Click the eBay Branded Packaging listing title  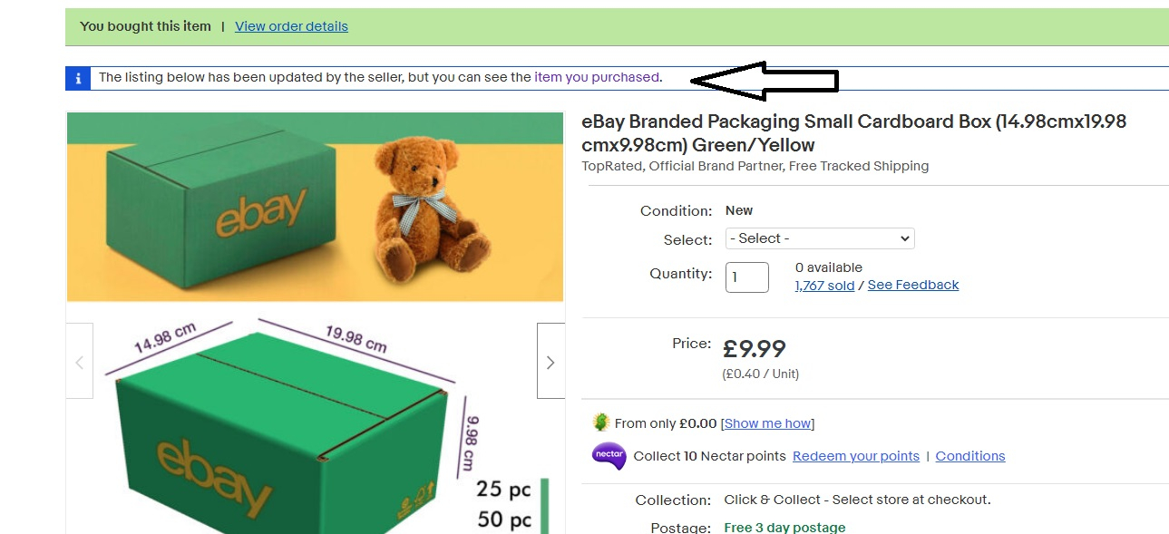point(852,133)
